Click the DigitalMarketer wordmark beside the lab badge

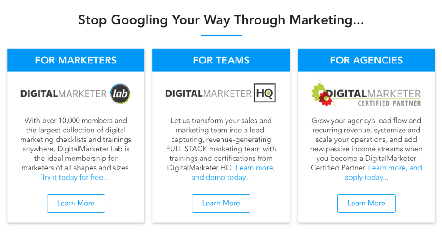click(x=64, y=94)
